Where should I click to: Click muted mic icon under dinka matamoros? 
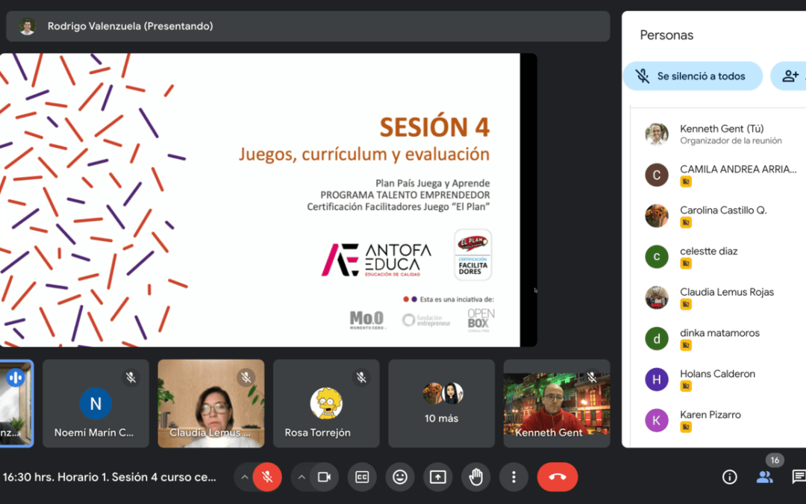click(686, 346)
